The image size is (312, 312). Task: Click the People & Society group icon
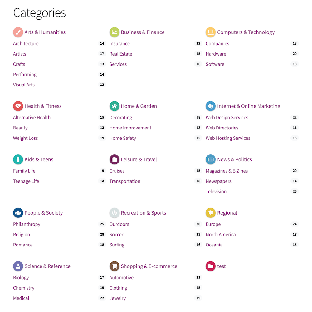18,213
